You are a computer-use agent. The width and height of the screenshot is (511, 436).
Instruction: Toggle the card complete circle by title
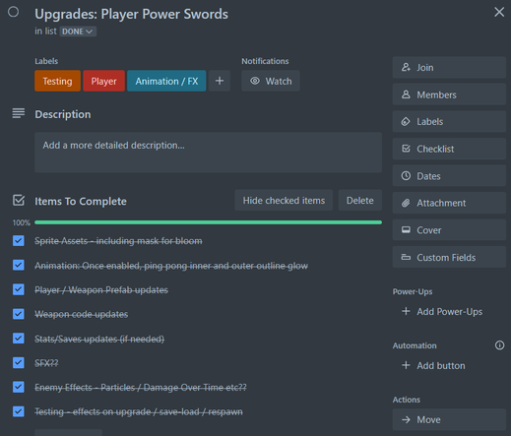pyautogui.click(x=14, y=12)
